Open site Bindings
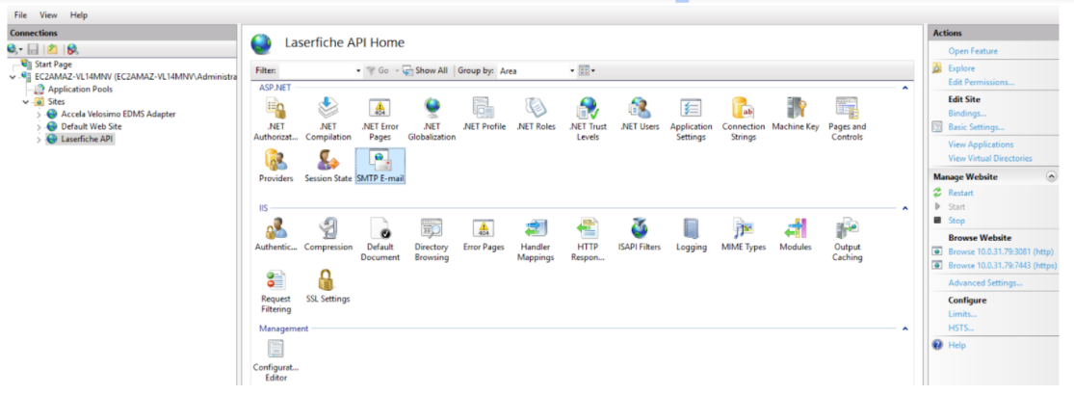Image resolution: width=1074 pixels, height=395 pixels. (967, 114)
